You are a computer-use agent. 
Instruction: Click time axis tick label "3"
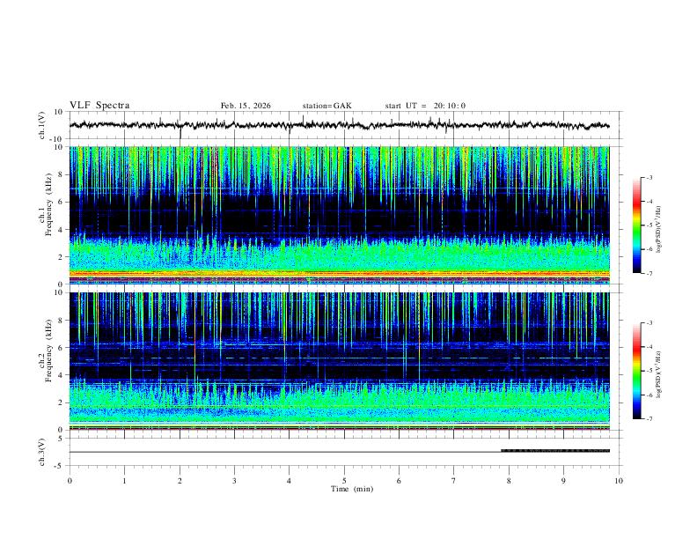[x=234, y=481]
